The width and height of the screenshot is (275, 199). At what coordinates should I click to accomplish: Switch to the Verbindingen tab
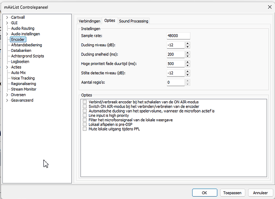click(x=89, y=21)
